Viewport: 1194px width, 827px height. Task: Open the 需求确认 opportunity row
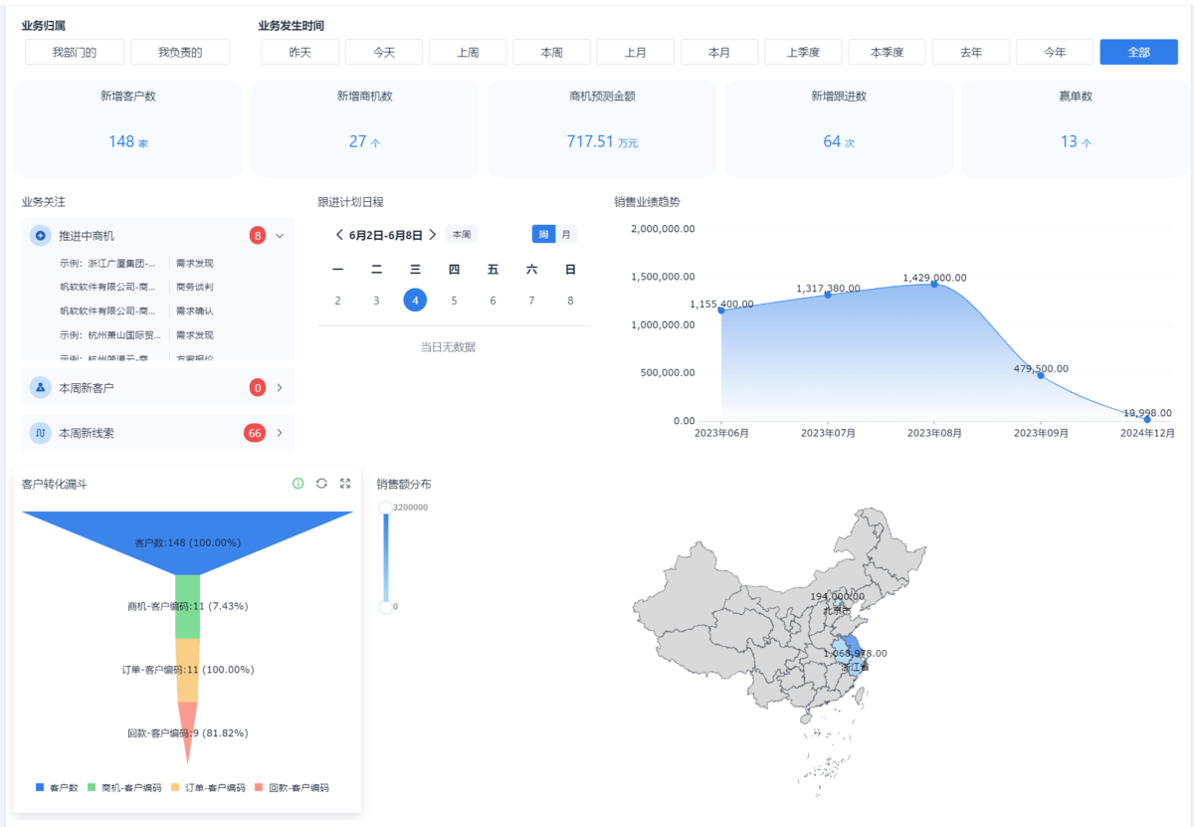158,310
